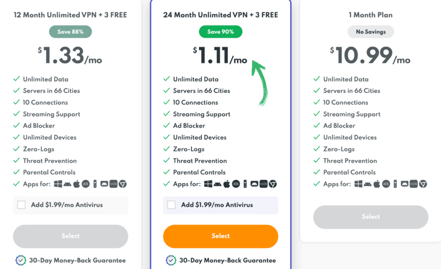The width and height of the screenshot is (441, 269).
Task: Click the green Save 90% badge
Action: pyautogui.click(x=220, y=32)
